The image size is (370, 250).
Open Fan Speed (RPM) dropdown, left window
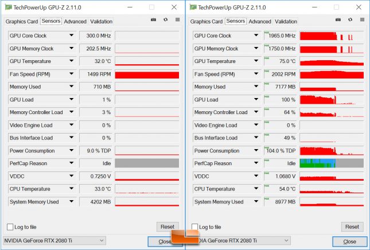(71, 74)
